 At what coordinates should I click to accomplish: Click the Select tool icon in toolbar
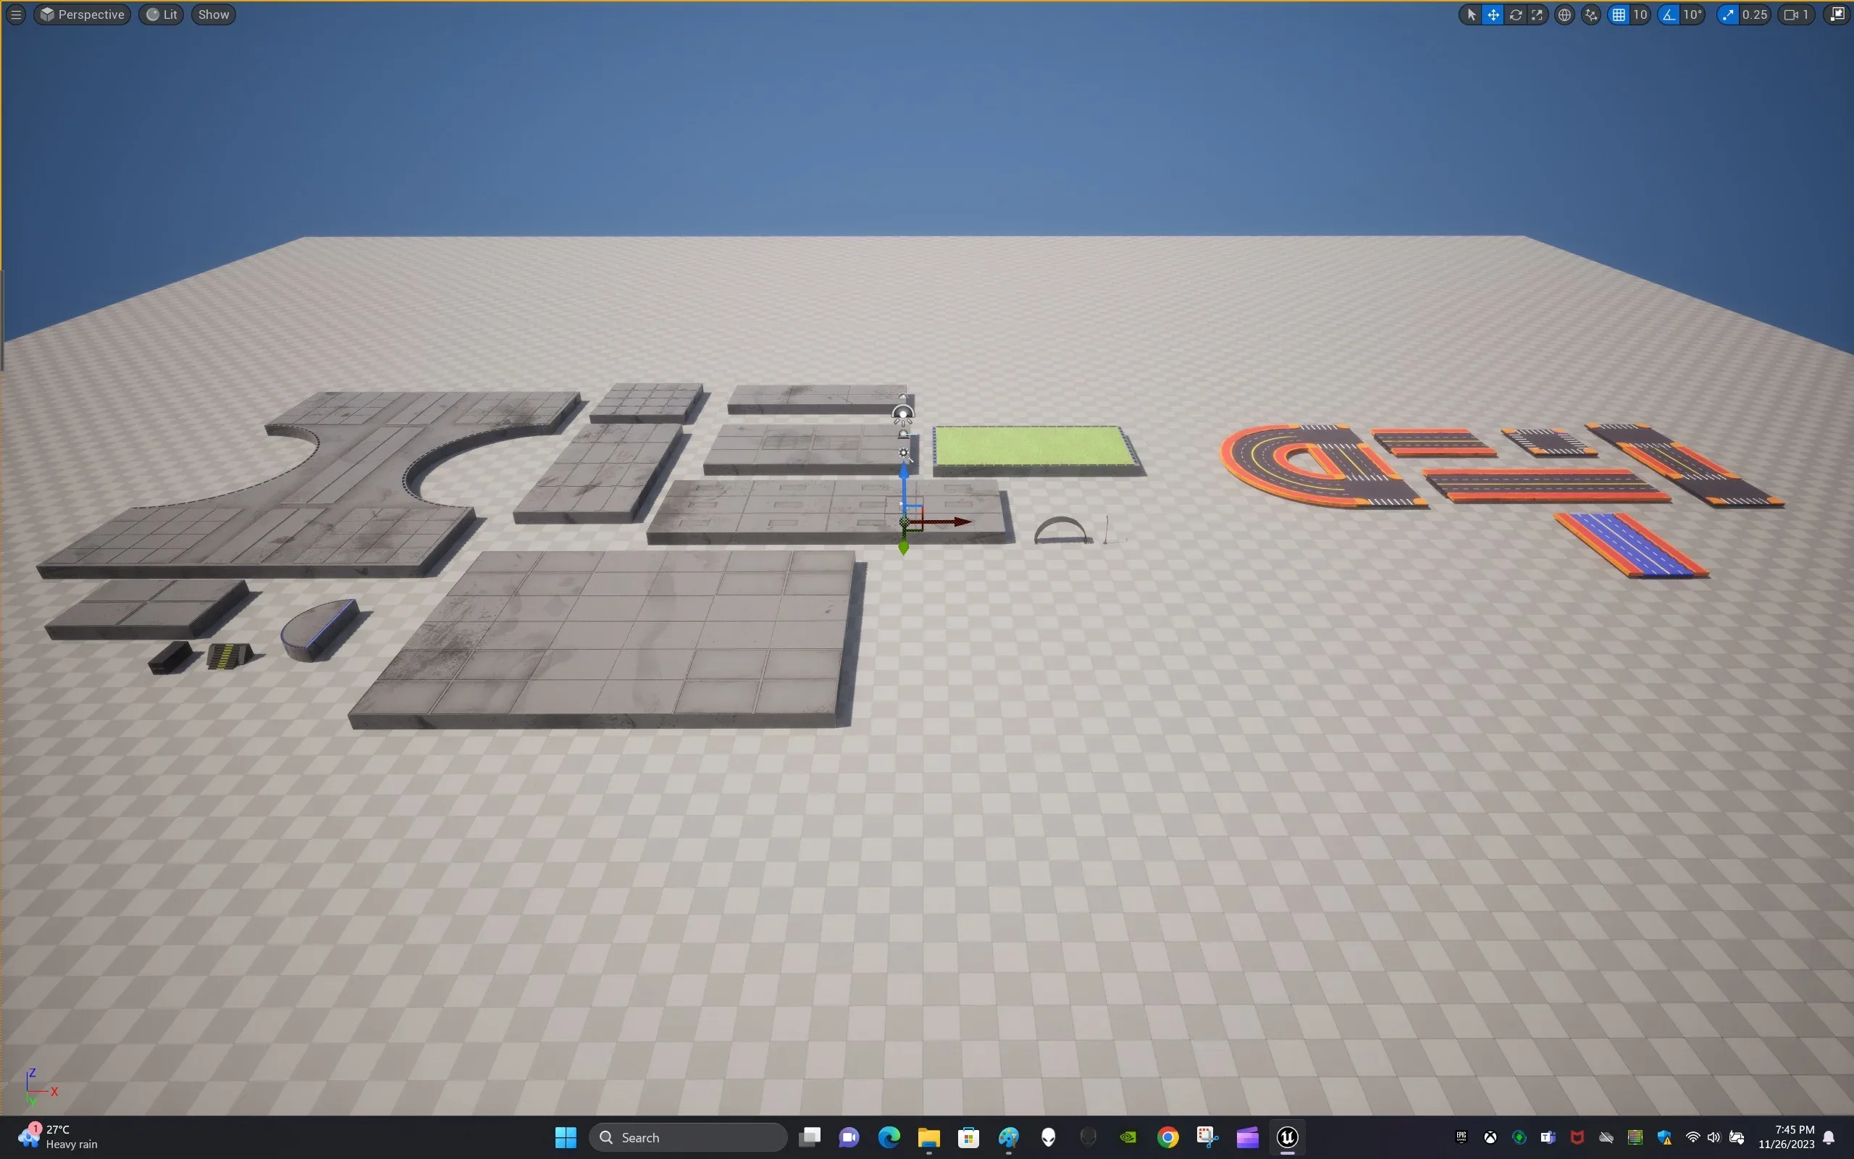pyautogui.click(x=1471, y=13)
